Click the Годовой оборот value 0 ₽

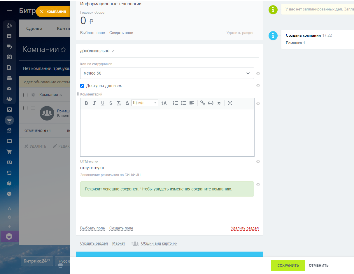pos(87,21)
